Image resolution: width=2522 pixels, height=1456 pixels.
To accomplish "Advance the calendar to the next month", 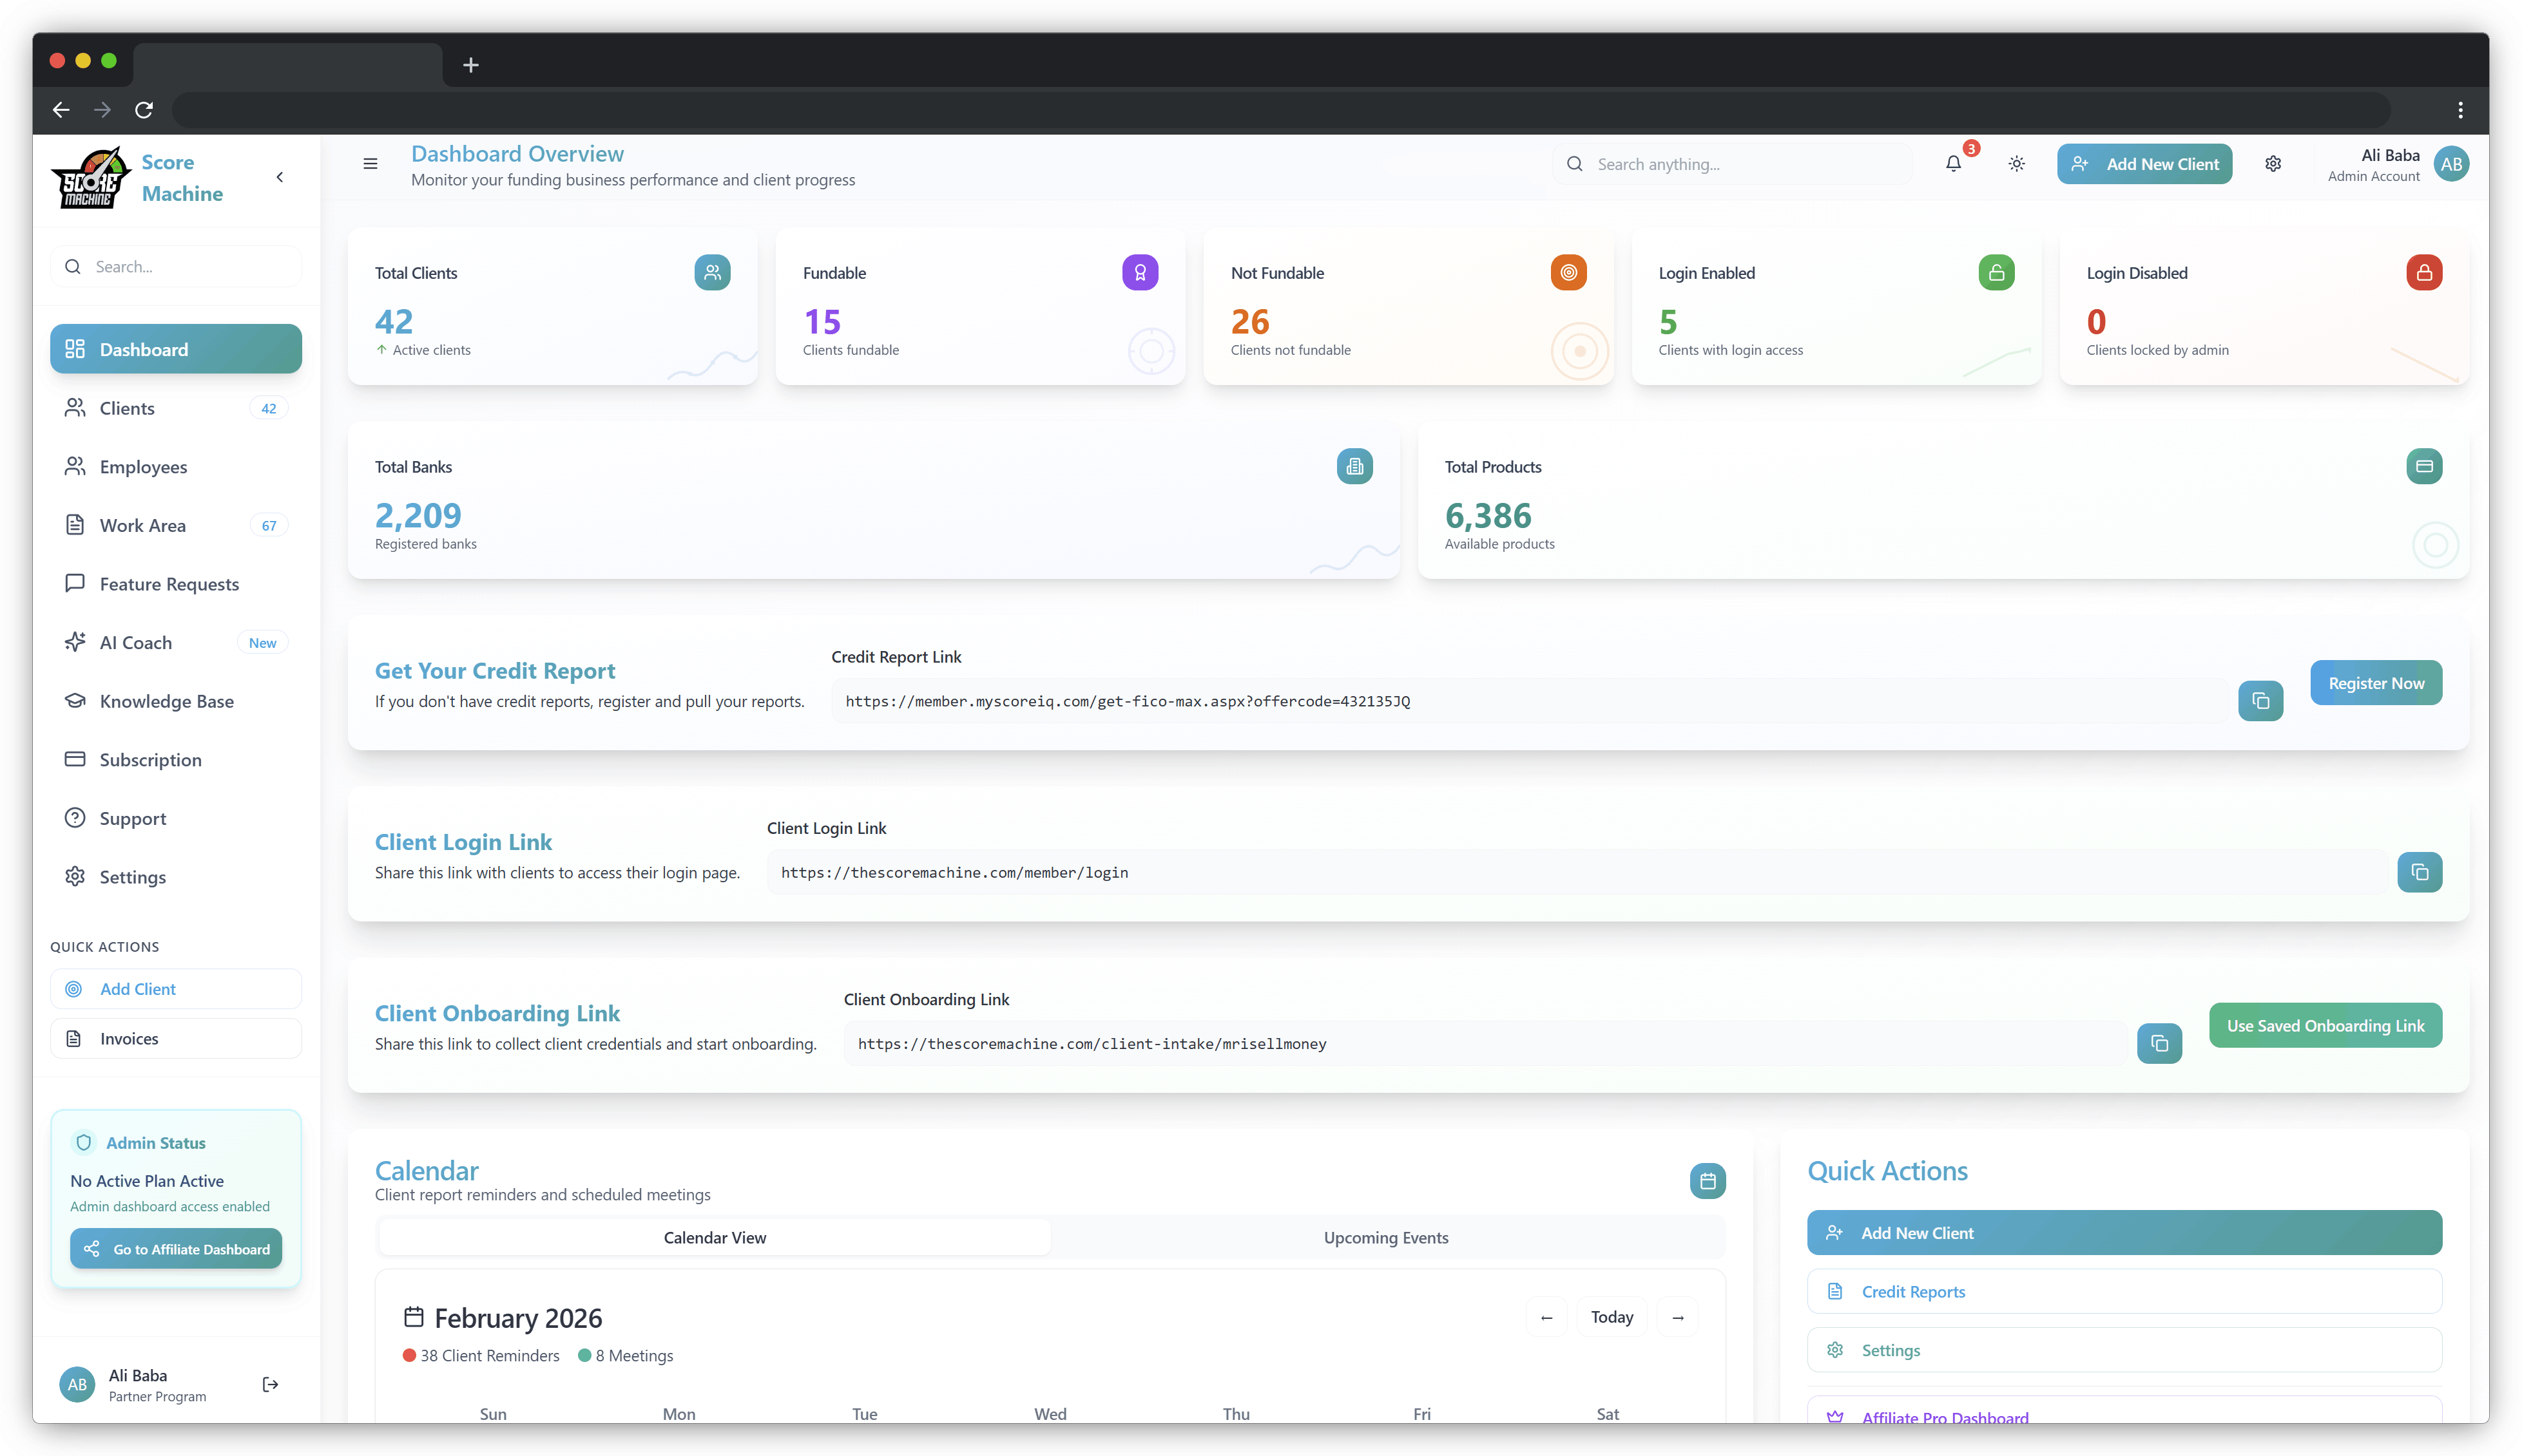I will click(1678, 1317).
